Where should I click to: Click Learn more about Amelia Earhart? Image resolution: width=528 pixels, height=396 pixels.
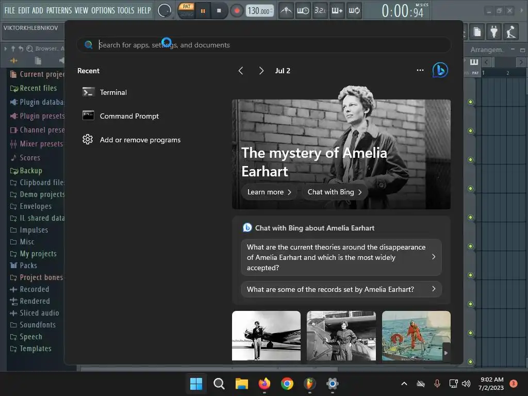(x=269, y=192)
